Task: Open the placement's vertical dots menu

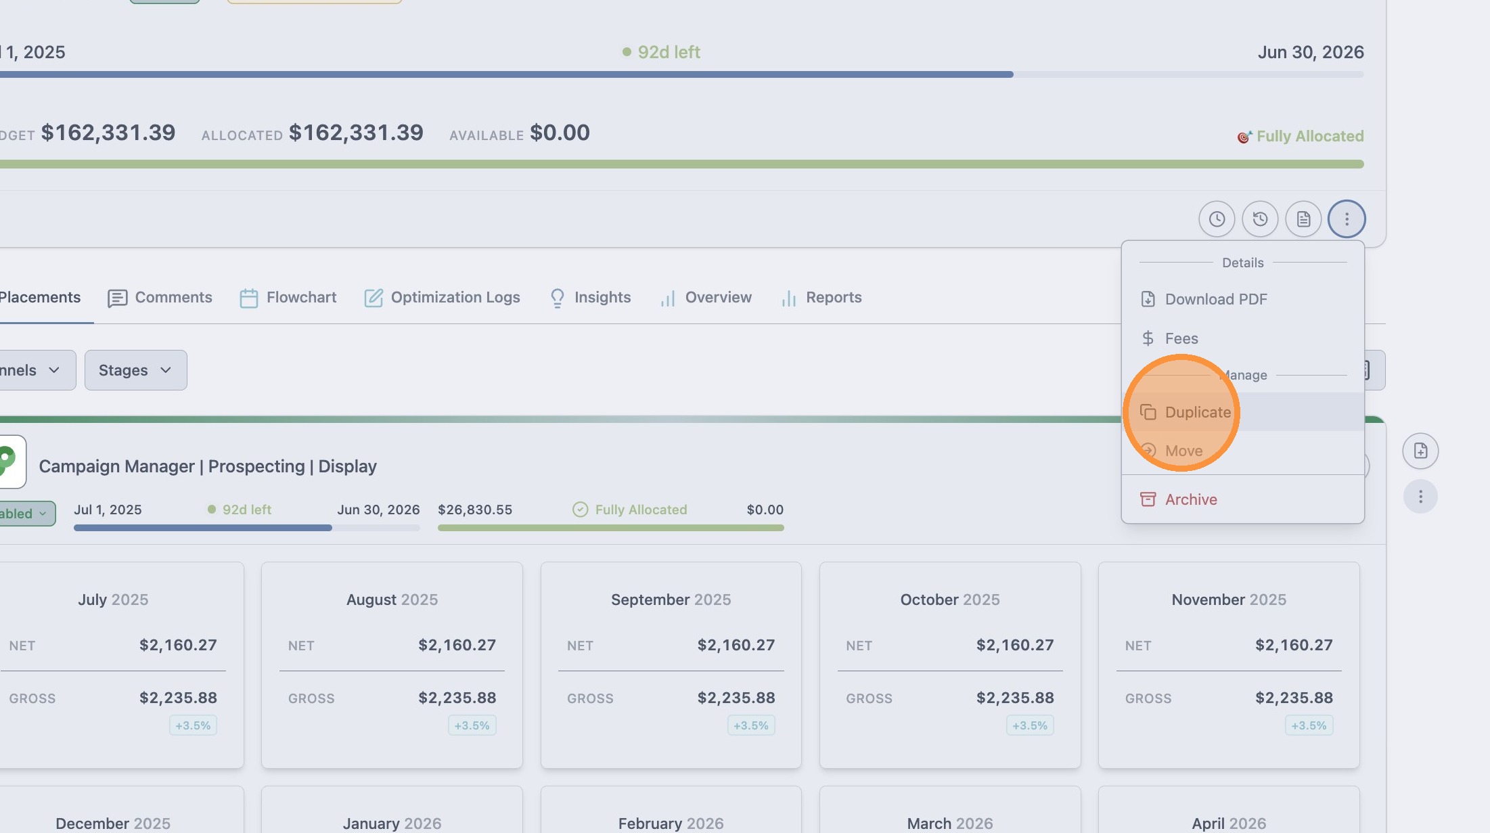Action: tap(1420, 497)
